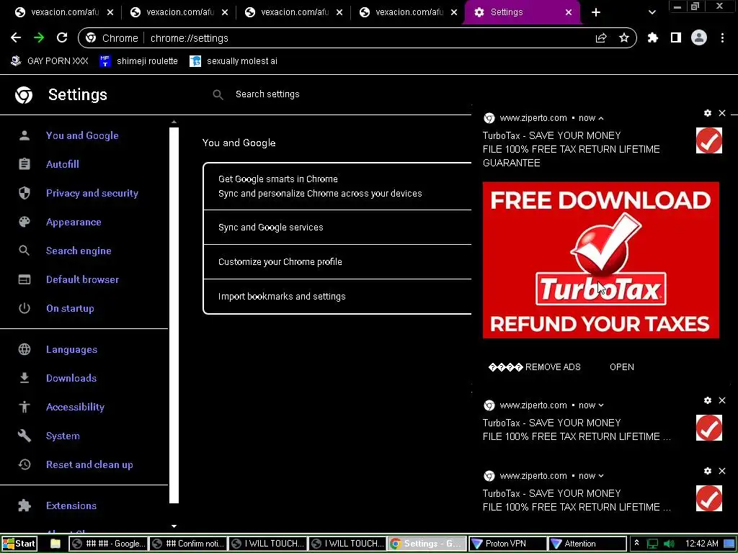Close the expanded TurboTax notification
Viewport: 738px width, 553px height.
pos(722,113)
